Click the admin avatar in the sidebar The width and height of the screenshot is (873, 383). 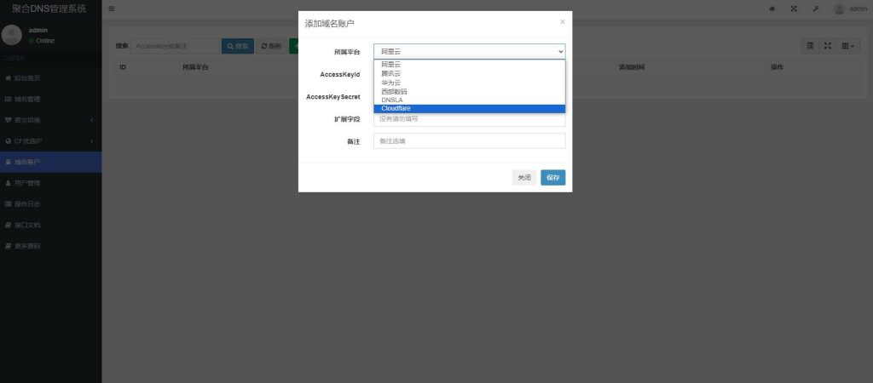click(x=12, y=35)
